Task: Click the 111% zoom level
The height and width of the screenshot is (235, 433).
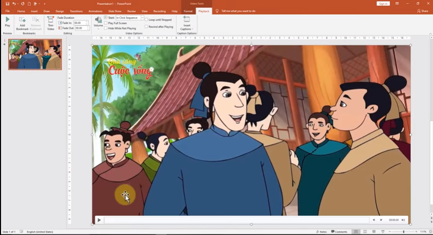Action: (x=423, y=231)
